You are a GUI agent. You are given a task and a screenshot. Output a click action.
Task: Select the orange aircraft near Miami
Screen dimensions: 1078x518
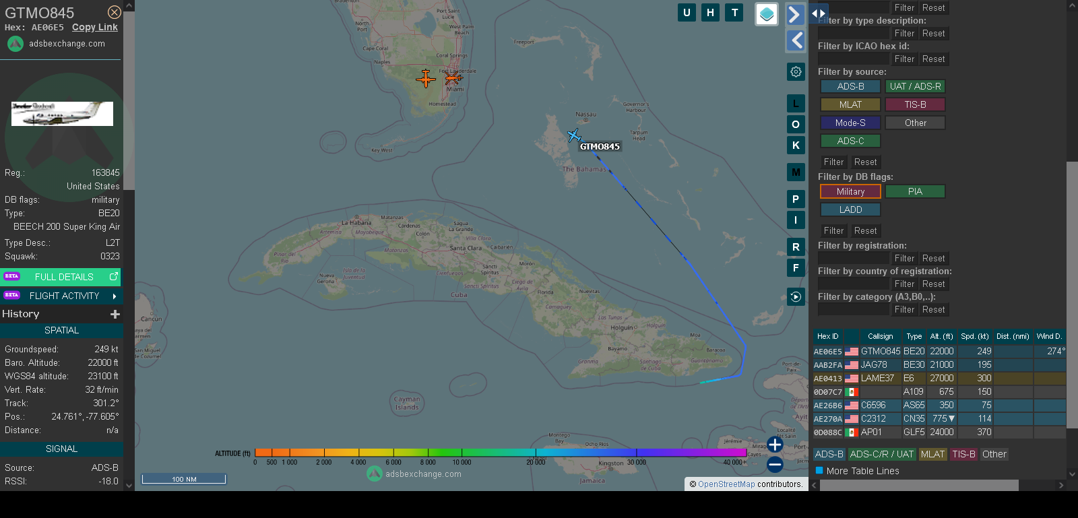453,78
